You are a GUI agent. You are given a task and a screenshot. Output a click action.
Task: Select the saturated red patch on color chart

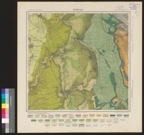pos(3,111)
